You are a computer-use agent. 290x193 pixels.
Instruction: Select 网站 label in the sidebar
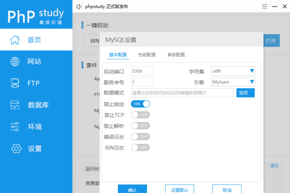pos(34,61)
